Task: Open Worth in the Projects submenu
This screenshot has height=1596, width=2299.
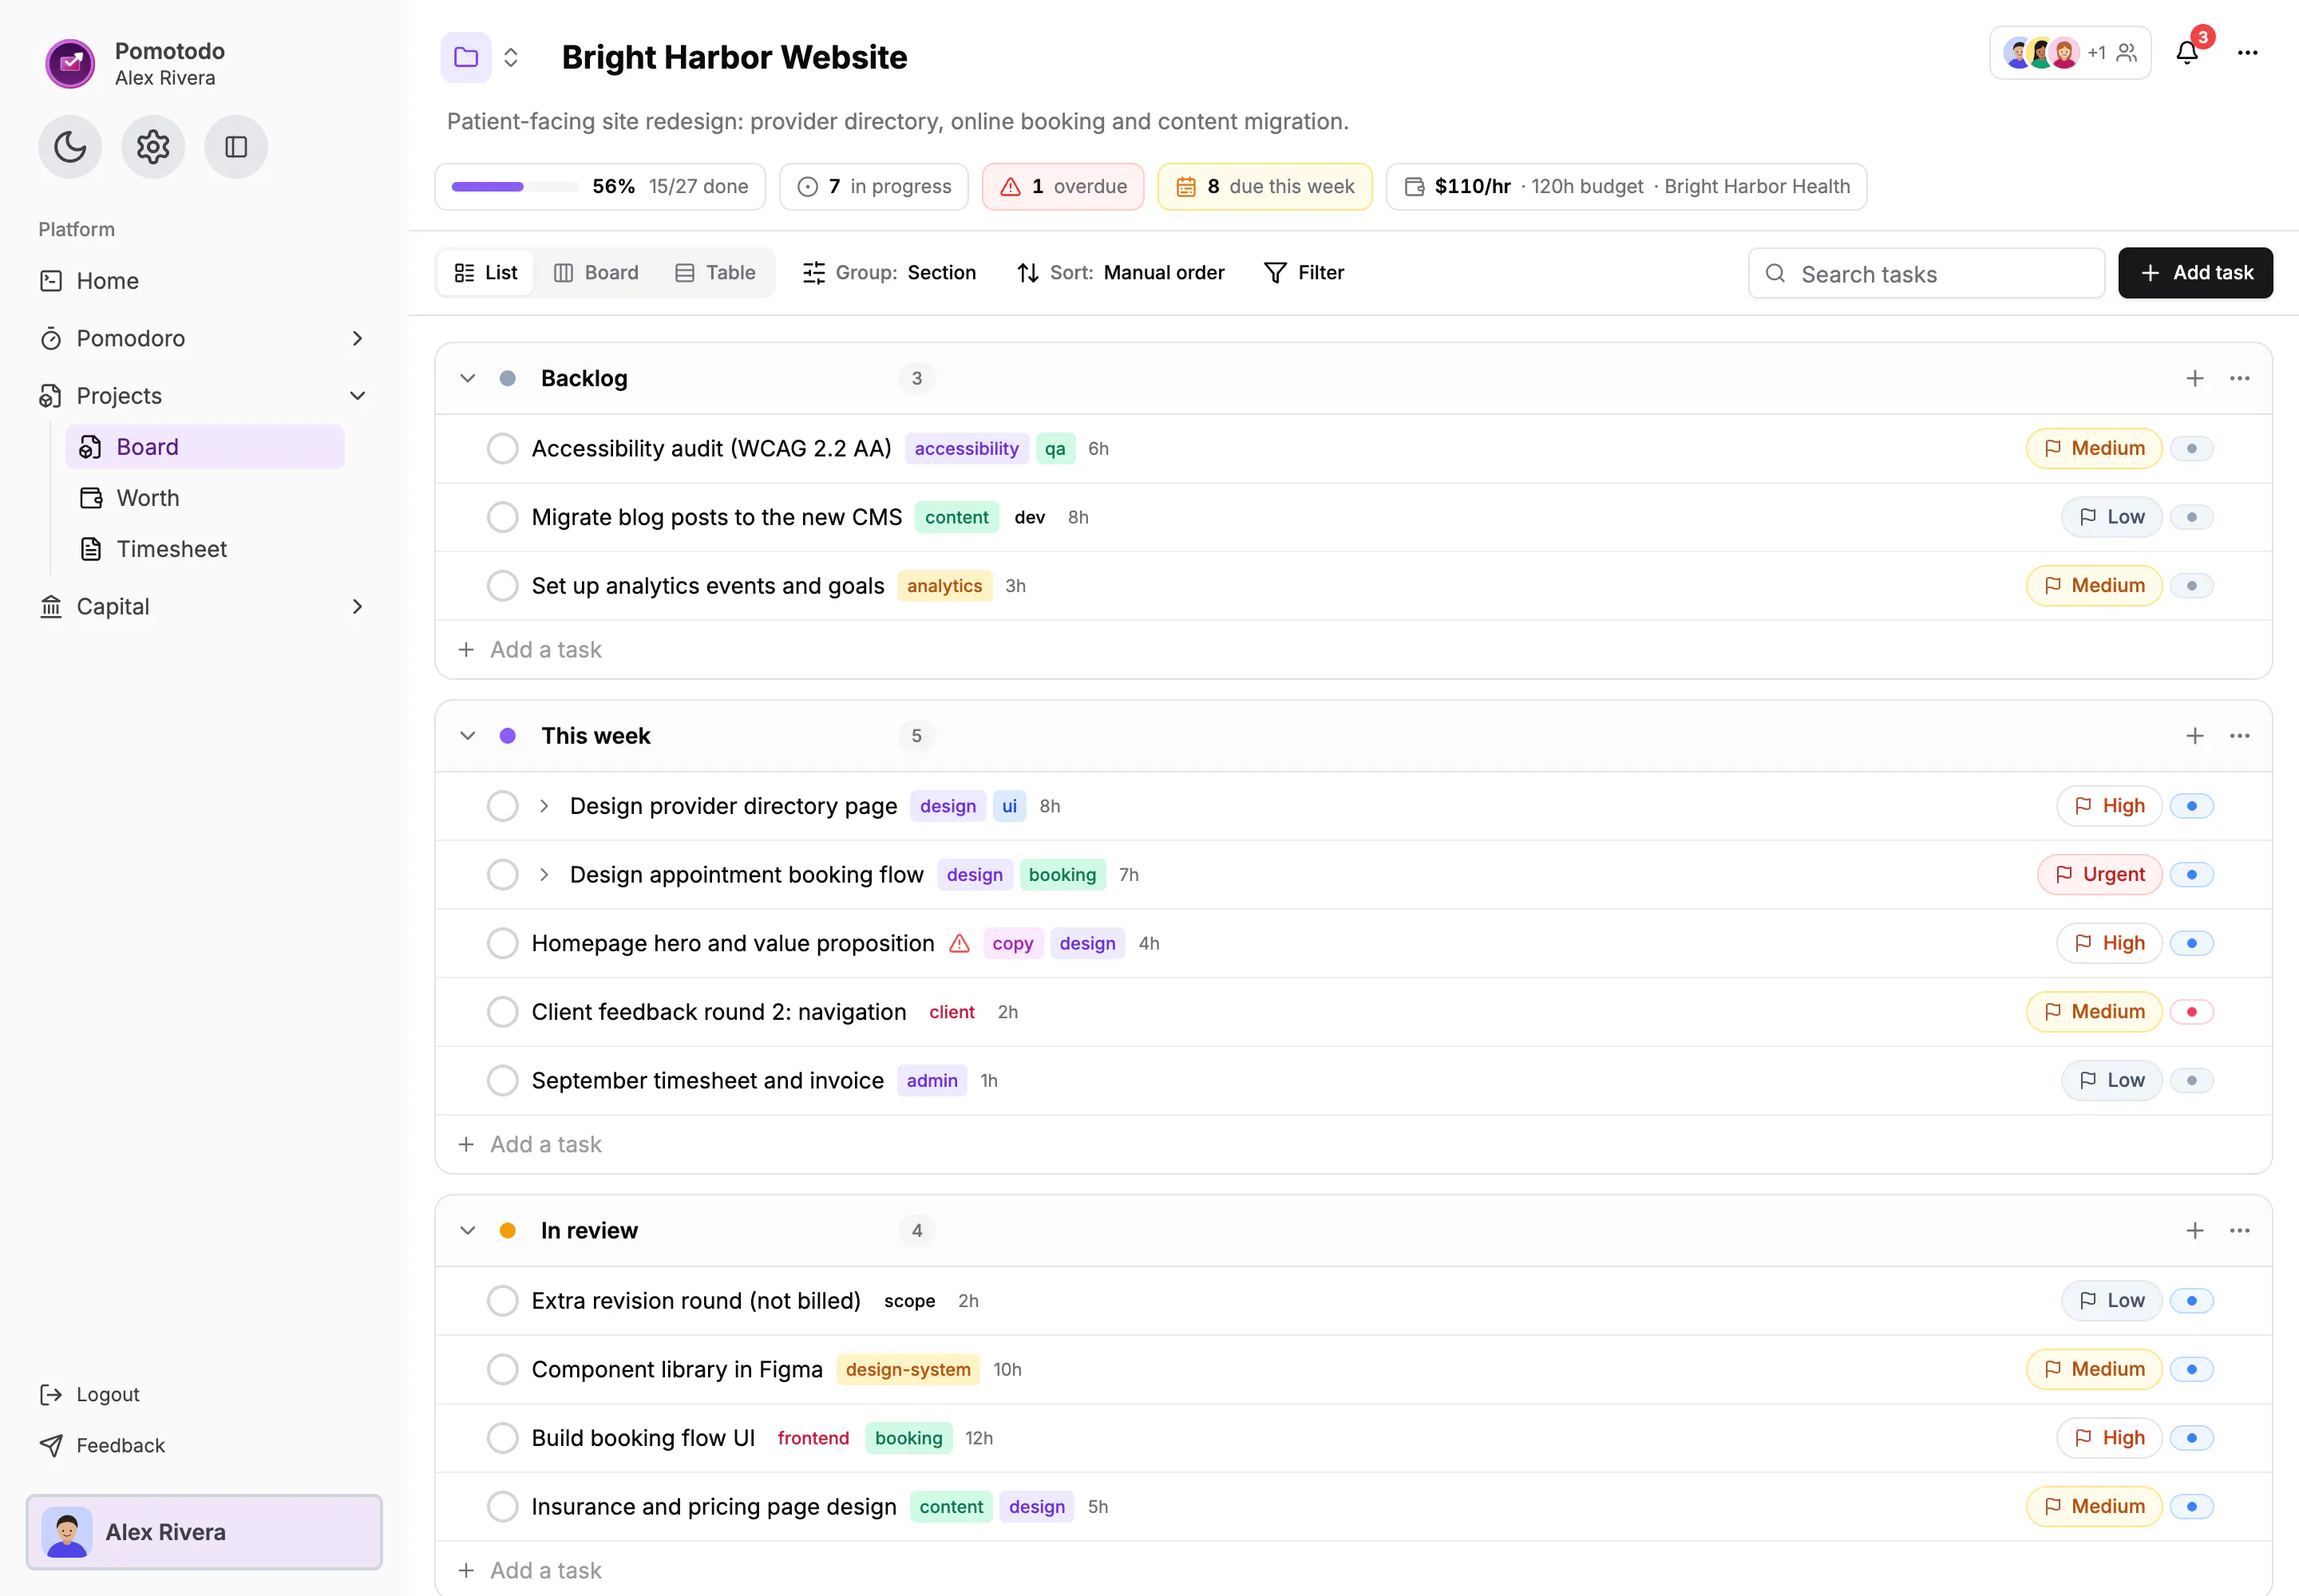Action: coord(205,498)
